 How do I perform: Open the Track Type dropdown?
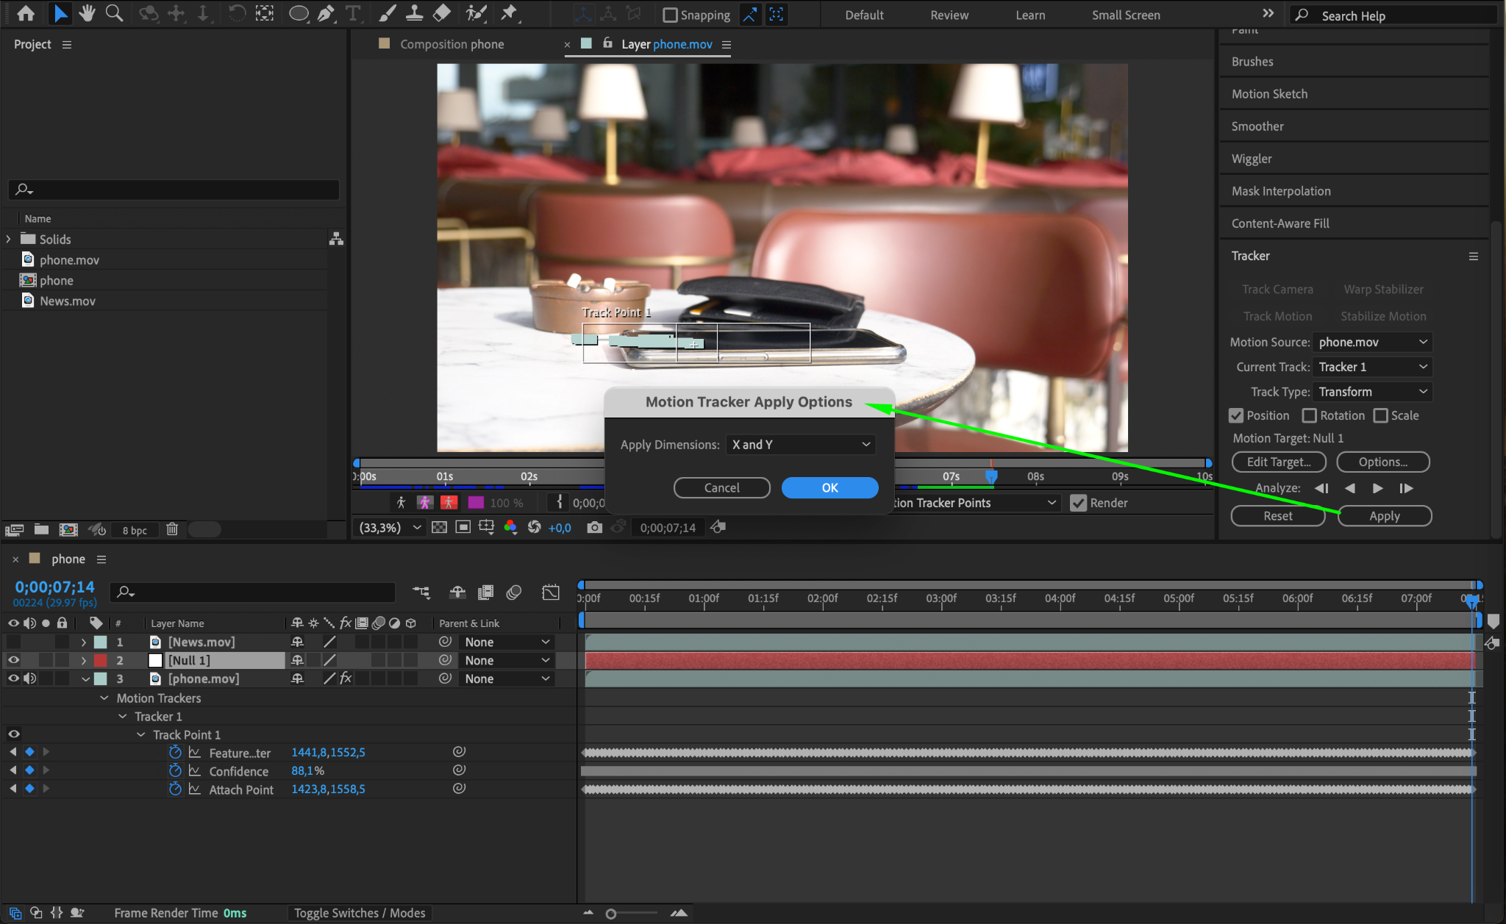click(1372, 392)
